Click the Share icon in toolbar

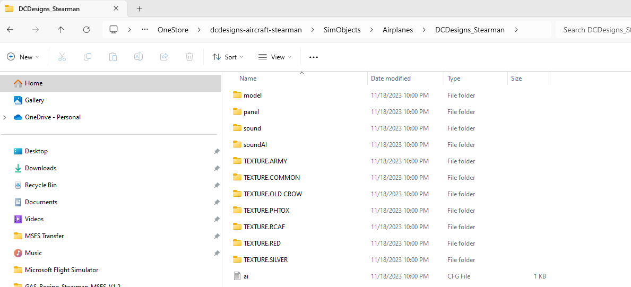click(164, 57)
